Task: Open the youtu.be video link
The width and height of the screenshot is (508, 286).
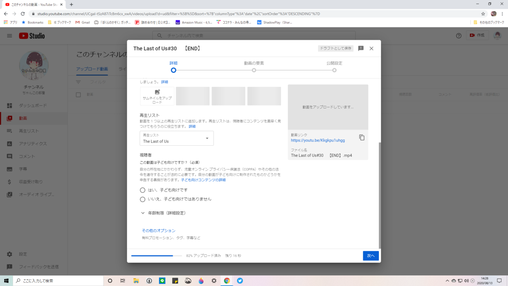Action: tap(318, 140)
